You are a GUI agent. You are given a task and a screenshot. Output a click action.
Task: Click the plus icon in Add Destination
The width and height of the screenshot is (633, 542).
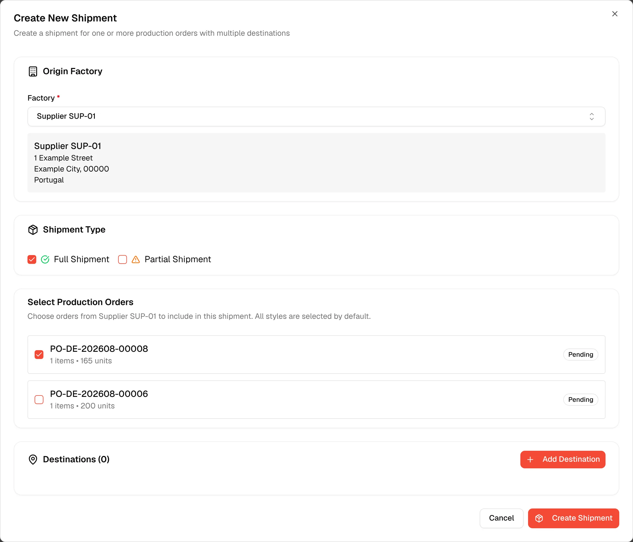[x=530, y=460]
